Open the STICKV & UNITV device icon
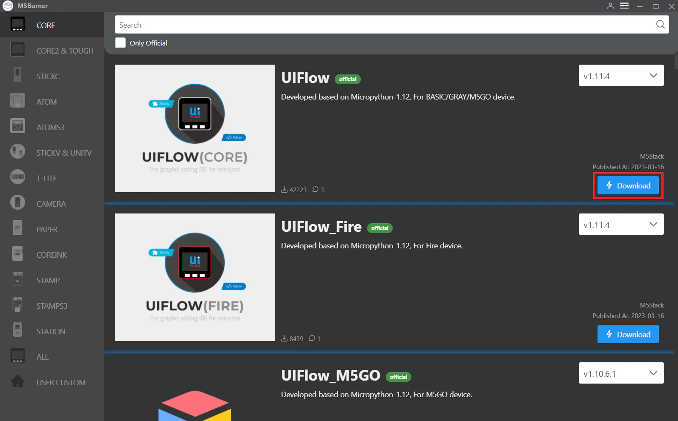Screen dimensions: 678x421 17,152
